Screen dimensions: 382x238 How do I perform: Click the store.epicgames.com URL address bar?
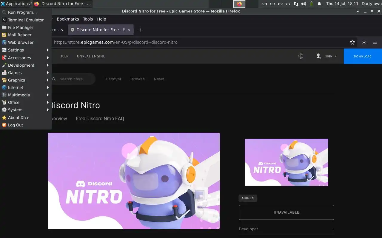click(x=115, y=42)
